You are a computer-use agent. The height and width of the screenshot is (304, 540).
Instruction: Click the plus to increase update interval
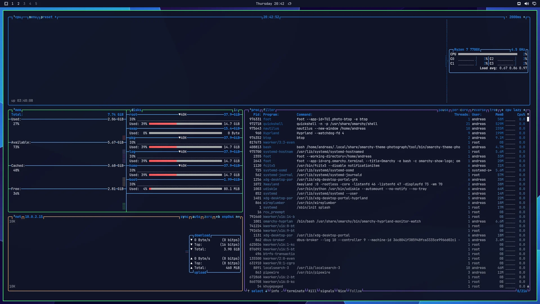click(x=524, y=17)
